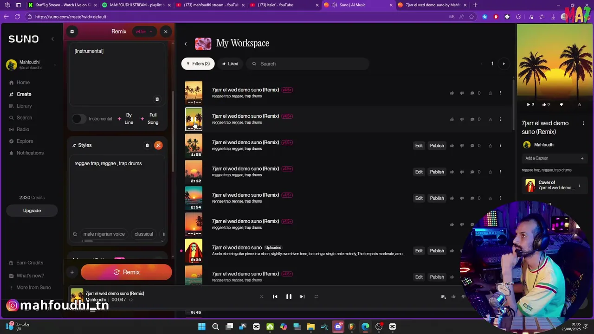The width and height of the screenshot is (594, 334).
Task: Collapse the Suno sidebar chevron
Action: point(52,39)
